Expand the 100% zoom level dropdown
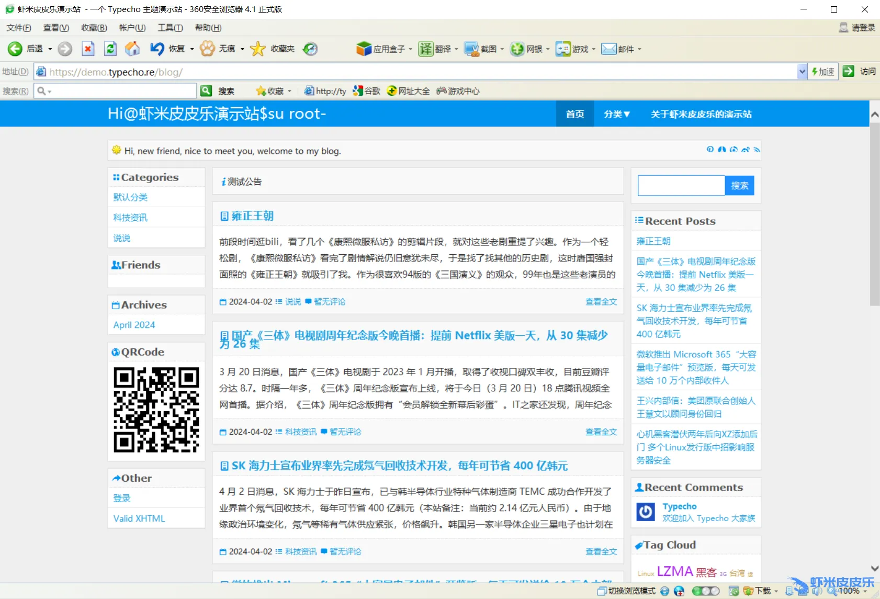The height and width of the screenshot is (599, 880). (x=866, y=591)
